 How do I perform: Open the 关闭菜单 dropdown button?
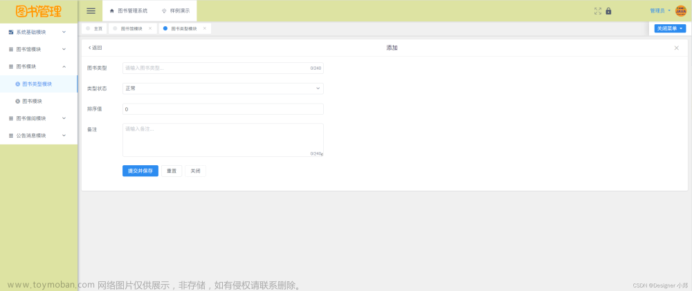click(x=670, y=28)
